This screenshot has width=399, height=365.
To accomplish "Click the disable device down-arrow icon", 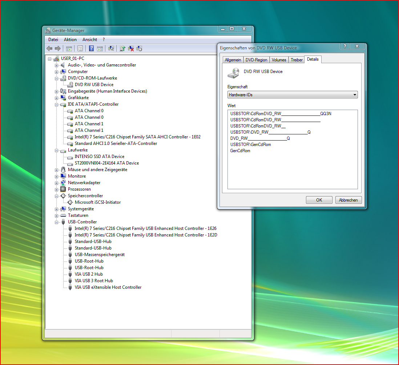I will click(139, 48).
